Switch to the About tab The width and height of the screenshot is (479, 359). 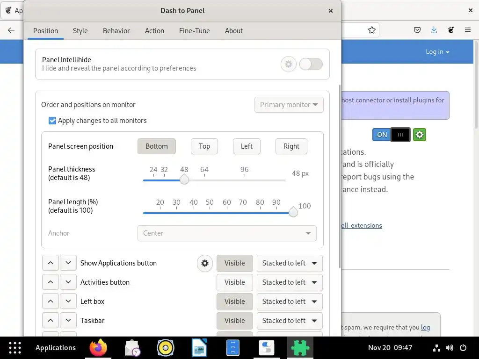coord(234,31)
